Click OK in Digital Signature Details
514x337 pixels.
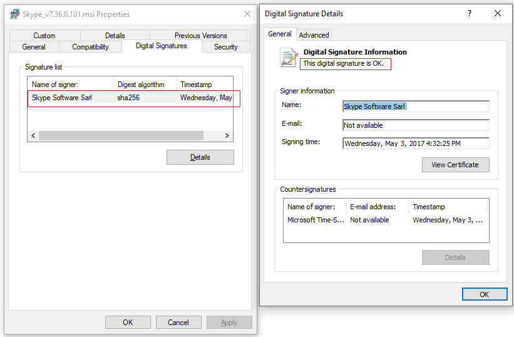[485, 294]
